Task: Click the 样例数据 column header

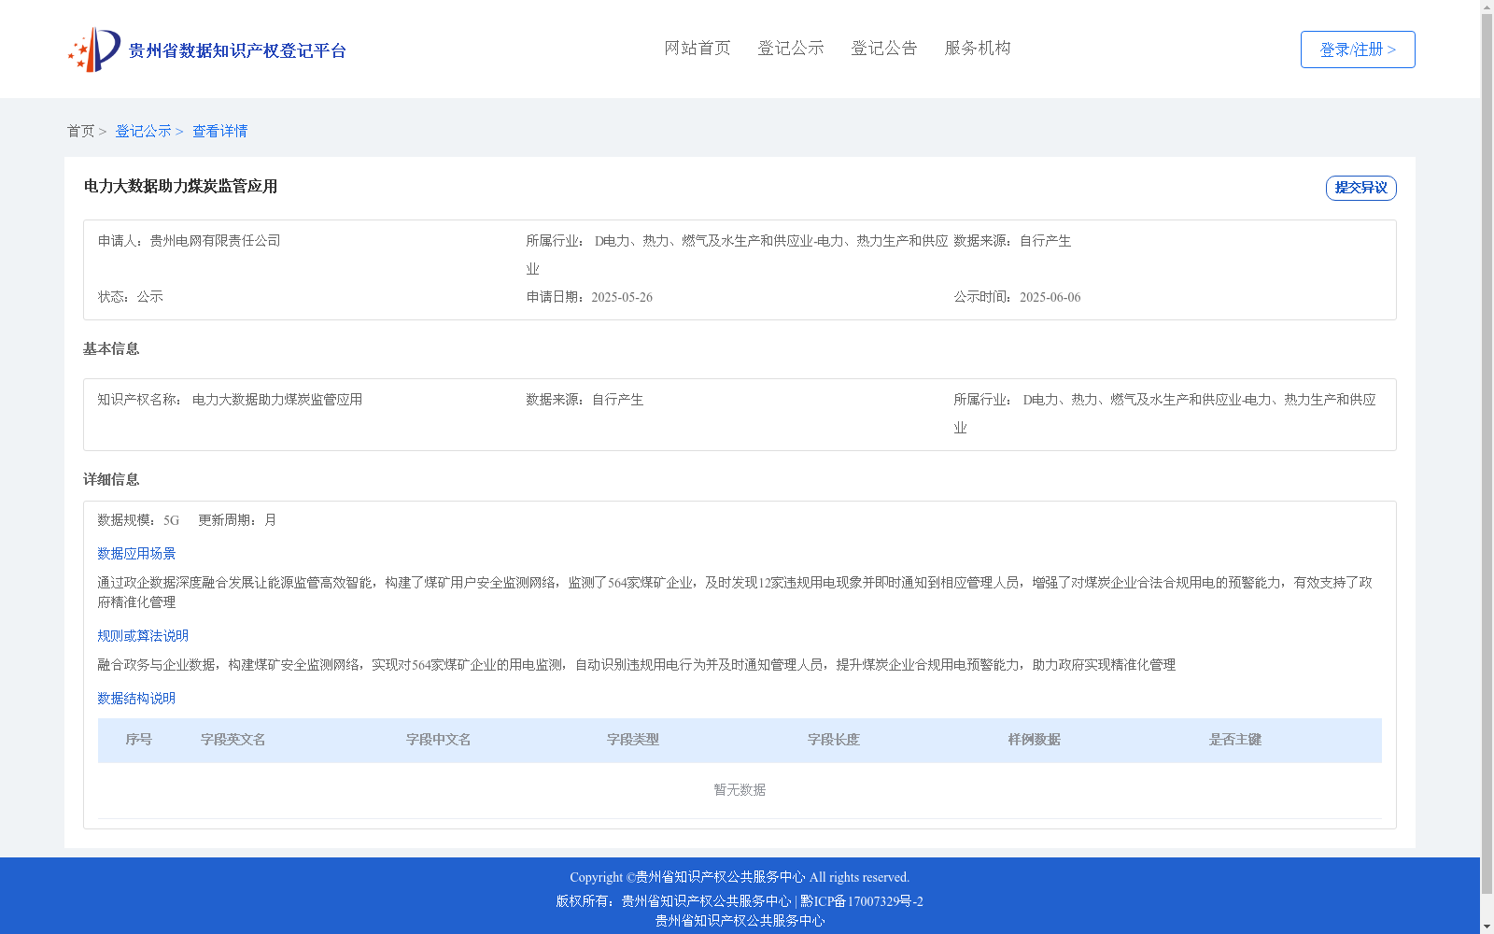Action: (x=1034, y=740)
